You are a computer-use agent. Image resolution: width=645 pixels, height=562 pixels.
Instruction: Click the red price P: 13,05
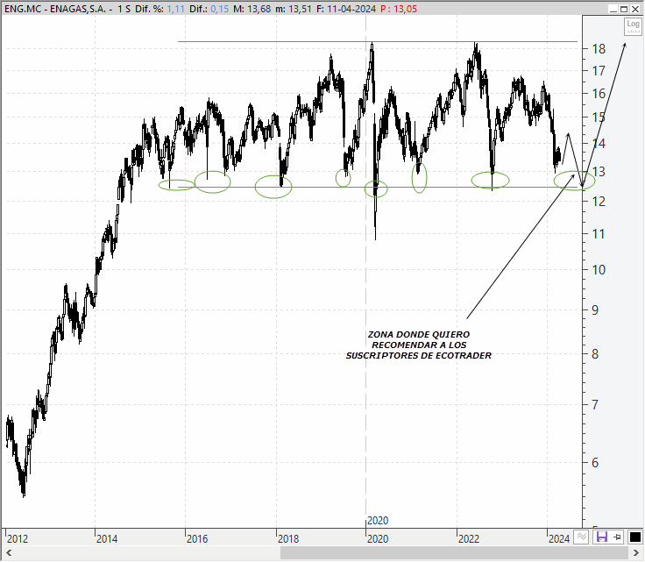tap(399, 9)
